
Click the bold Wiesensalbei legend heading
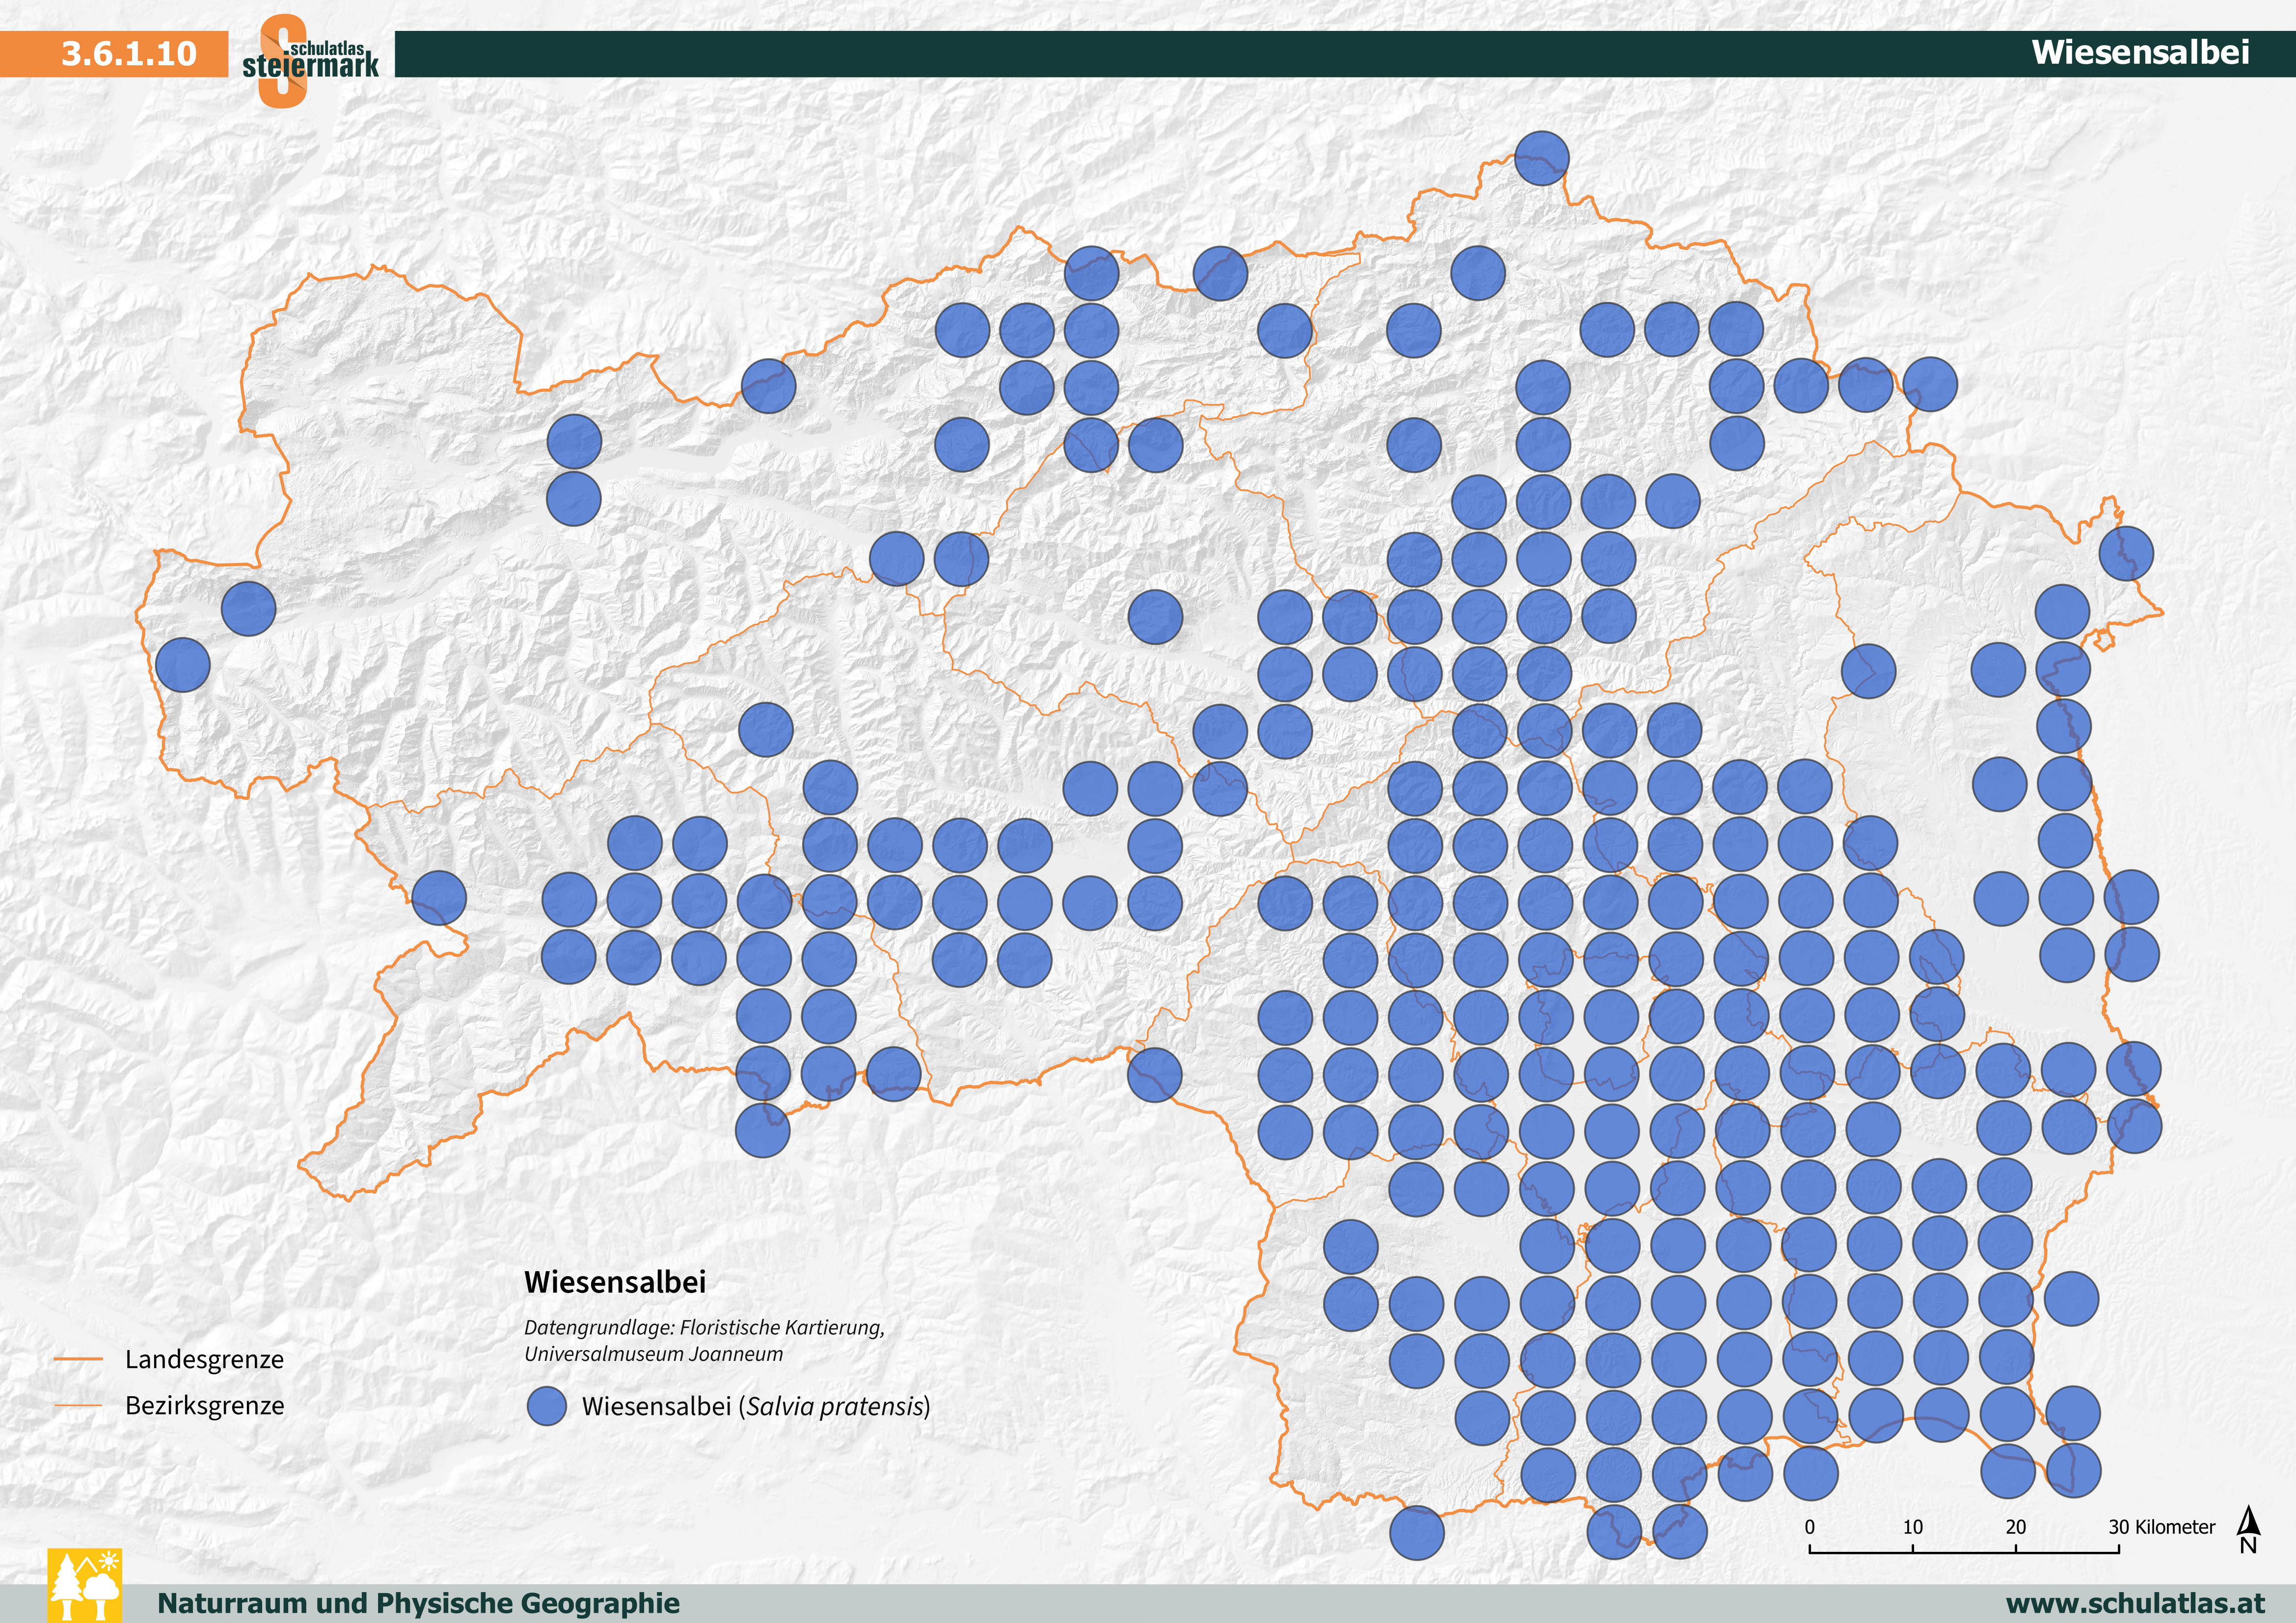(x=615, y=1282)
